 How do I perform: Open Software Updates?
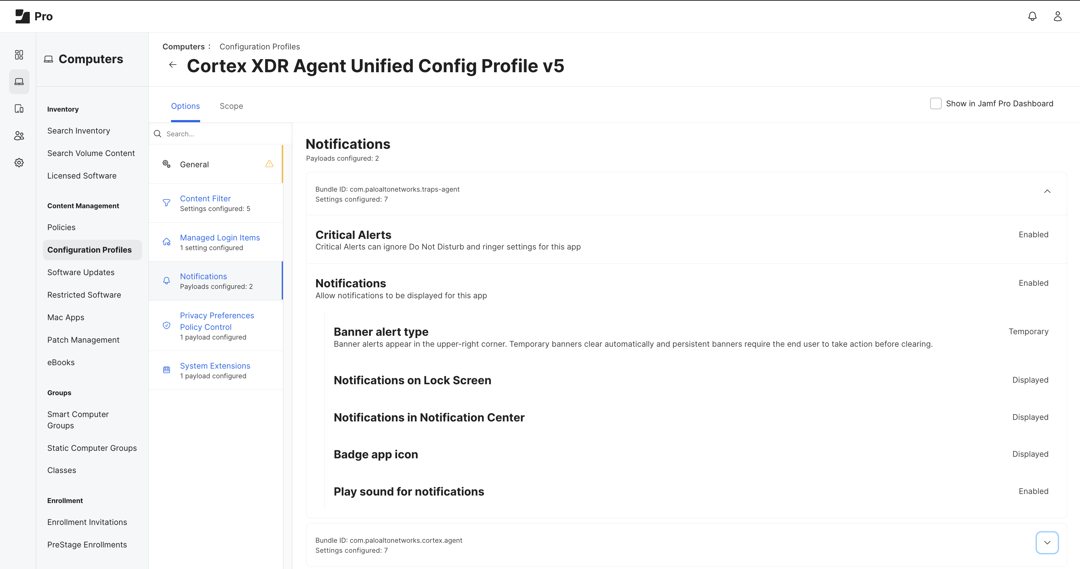(x=81, y=273)
